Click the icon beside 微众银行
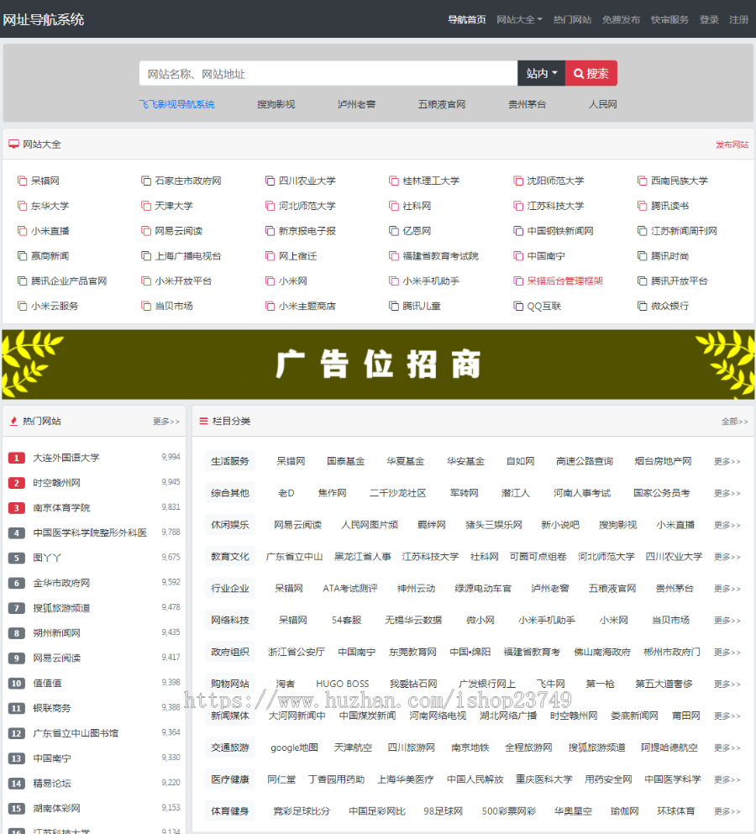The width and height of the screenshot is (756, 834). [642, 306]
